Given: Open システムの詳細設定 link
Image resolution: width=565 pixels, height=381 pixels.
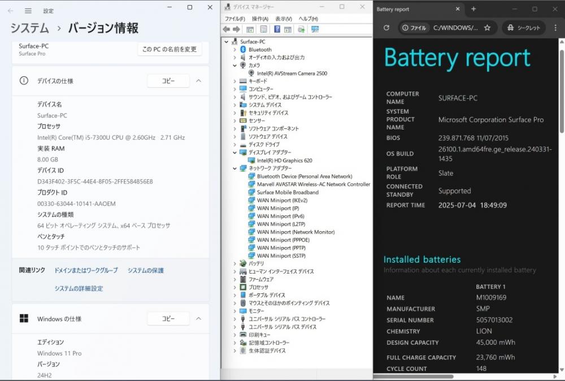Looking at the screenshot, I should click(79, 288).
